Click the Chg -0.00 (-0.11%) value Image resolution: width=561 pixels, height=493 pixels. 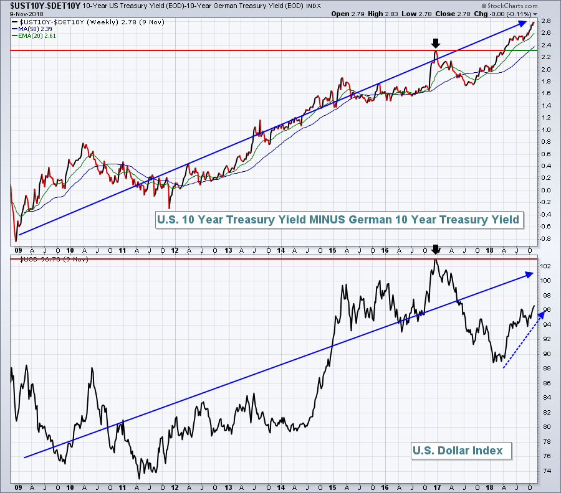502,14
